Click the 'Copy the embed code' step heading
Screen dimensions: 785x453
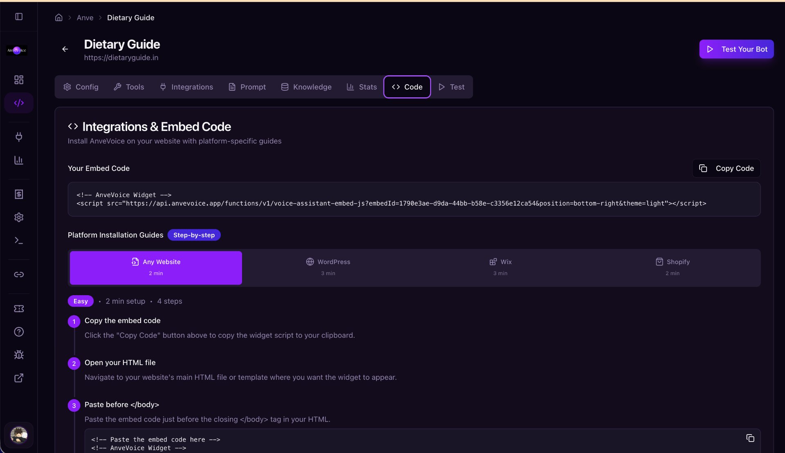point(122,321)
